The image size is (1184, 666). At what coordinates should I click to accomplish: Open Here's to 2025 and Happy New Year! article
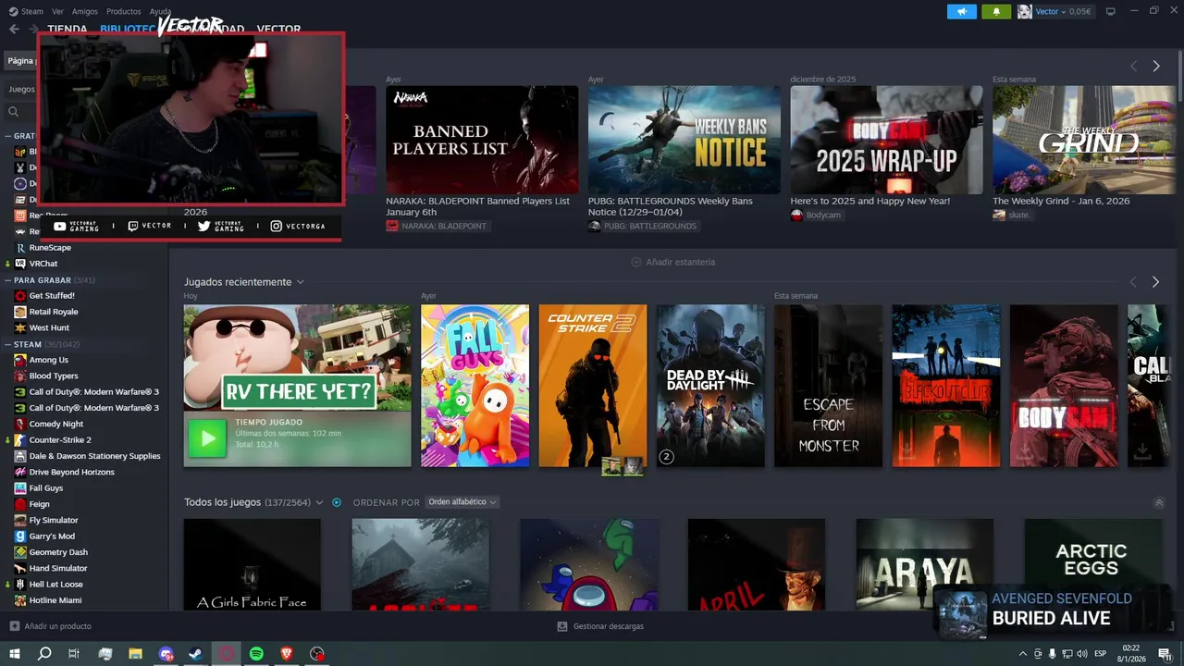coord(886,140)
